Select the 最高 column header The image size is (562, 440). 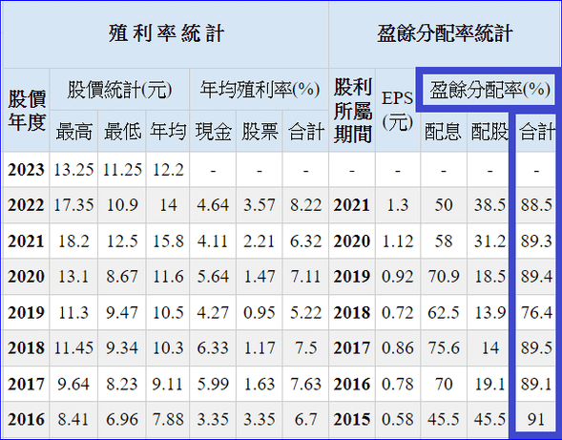73,132
